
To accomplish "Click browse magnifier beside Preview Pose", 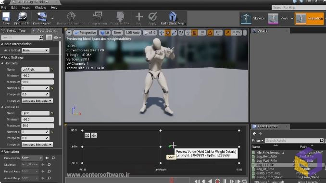I will (x=53, y=158).
